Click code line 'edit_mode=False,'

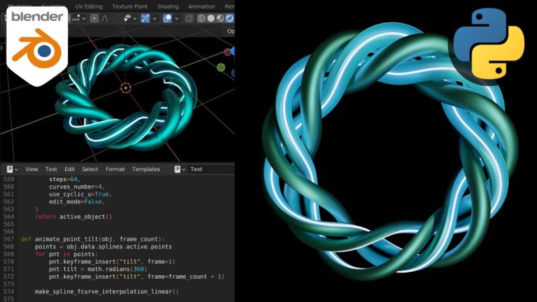click(x=77, y=202)
